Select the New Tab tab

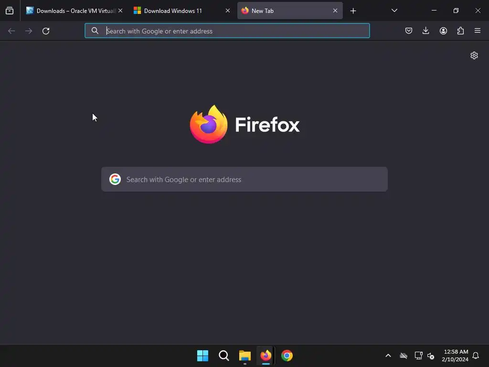290,11
